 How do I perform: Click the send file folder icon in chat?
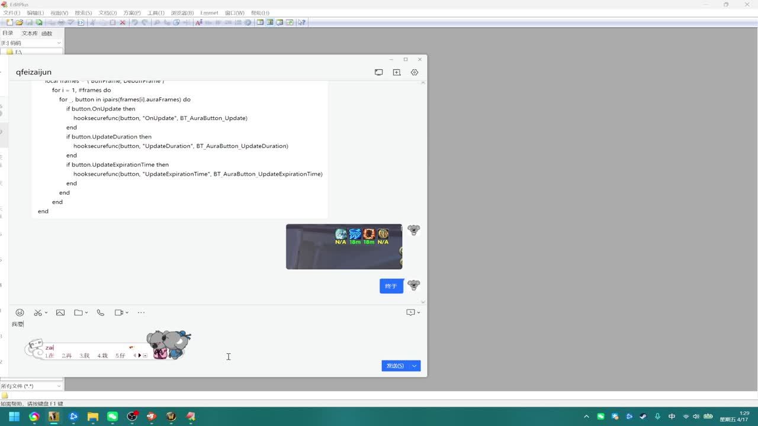78,312
